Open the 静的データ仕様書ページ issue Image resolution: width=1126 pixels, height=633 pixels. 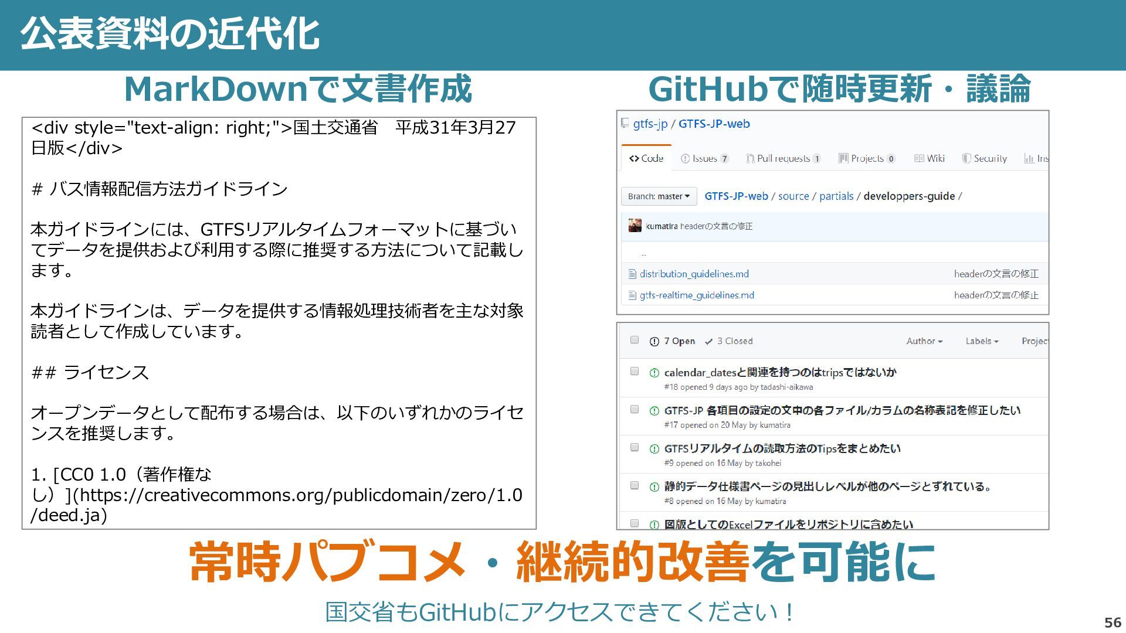point(828,486)
